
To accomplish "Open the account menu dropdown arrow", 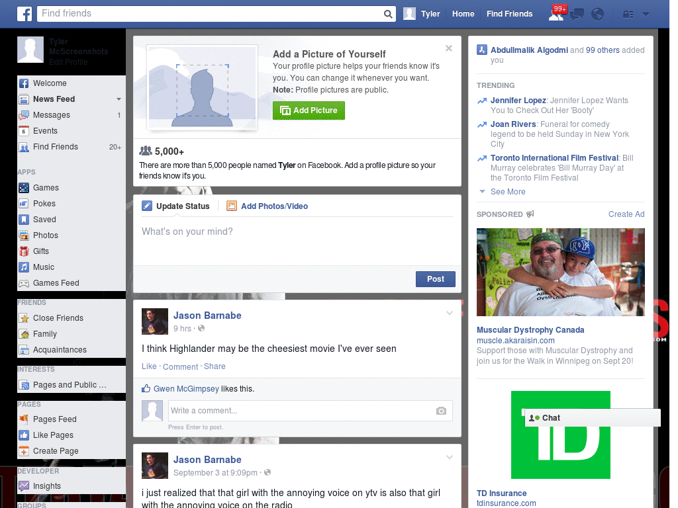I will pyautogui.click(x=646, y=14).
